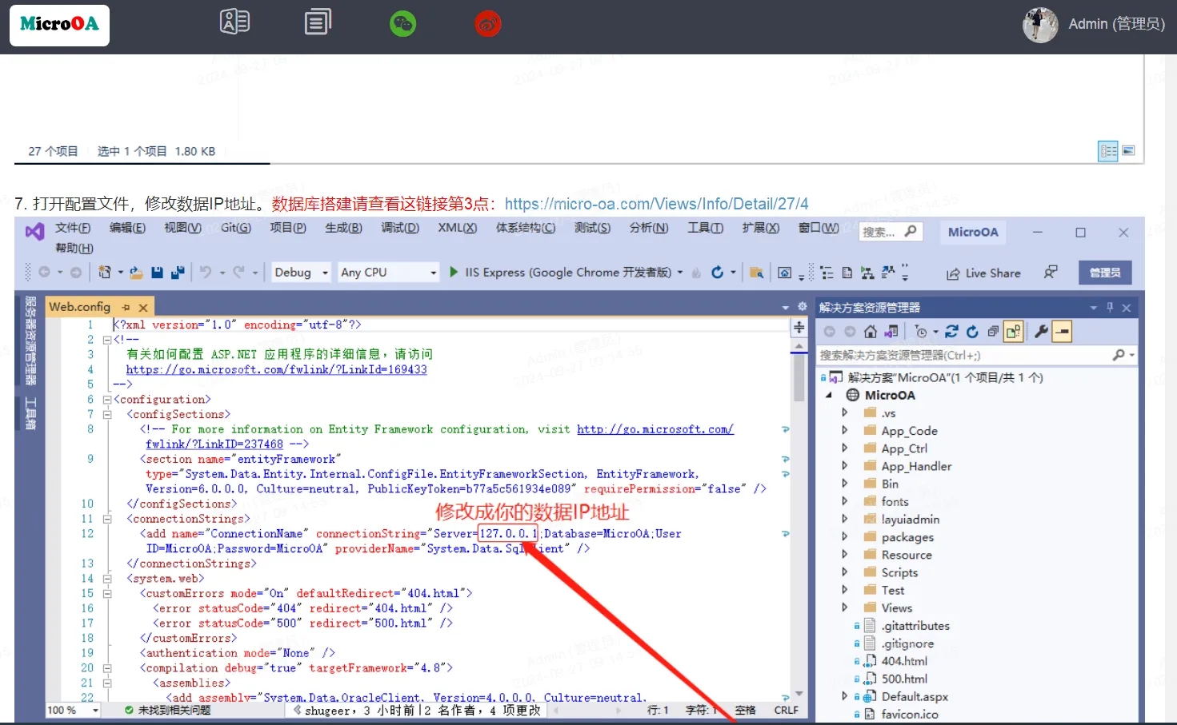Viewport: 1177px width, 725px height.
Task: Click the Solution Explorer collapse all icon
Action: click(993, 332)
